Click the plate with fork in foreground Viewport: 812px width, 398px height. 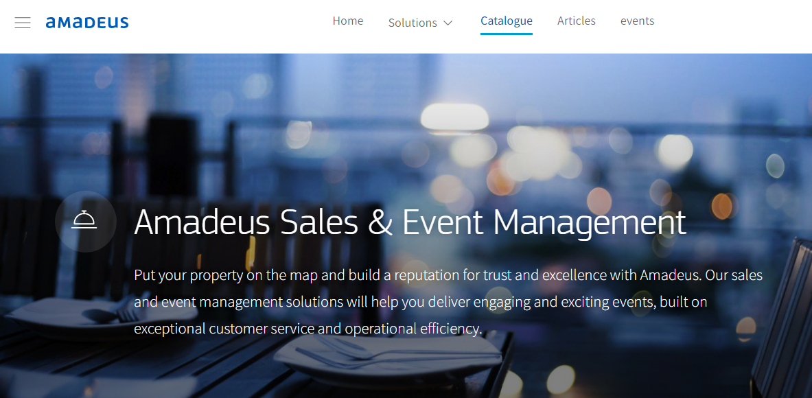coord(388,357)
